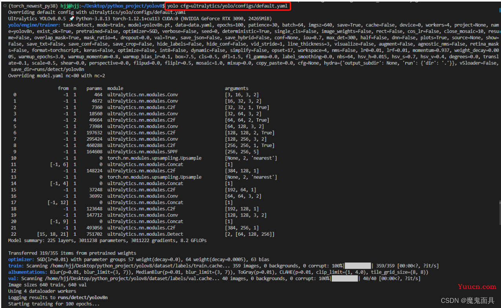This screenshot has width=501, height=308.
Task: Click the 'from' column header
Action: coord(63,88)
